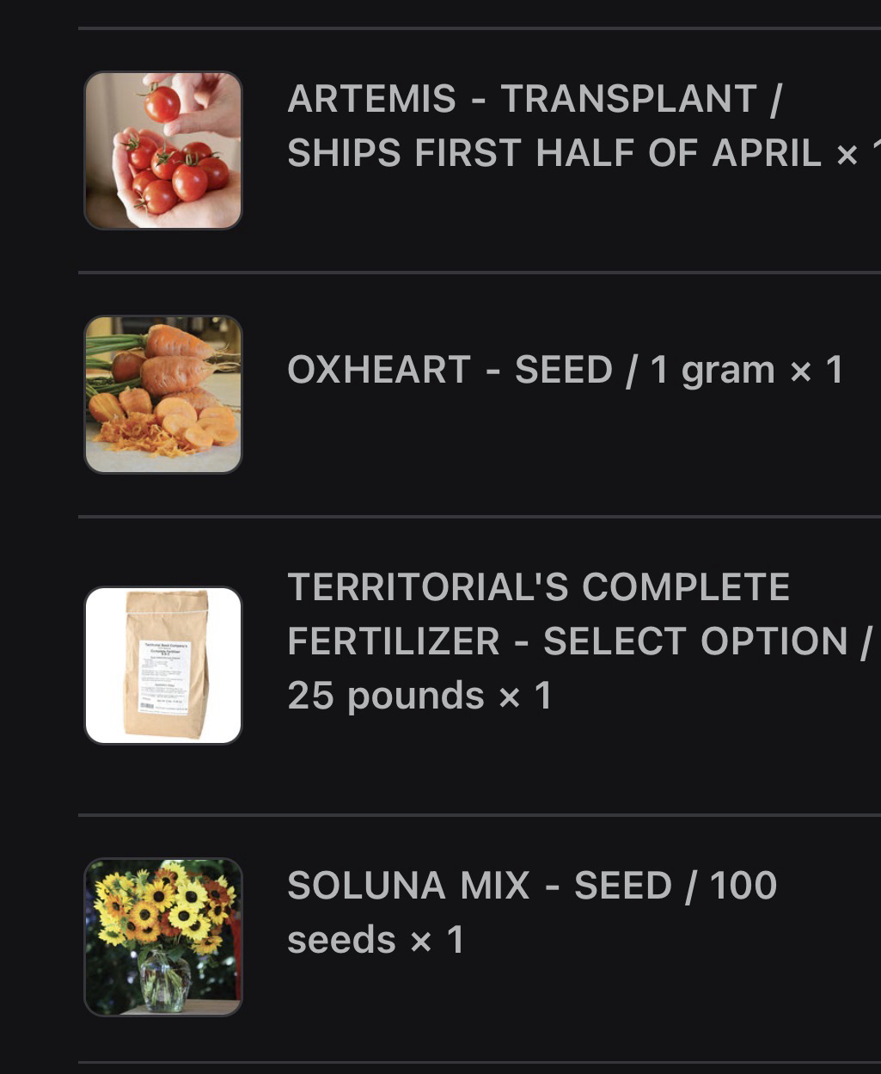Click the × 1 quantity for Oxheart
The height and width of the screenshot is (1074, 881).
click(817, 370)
